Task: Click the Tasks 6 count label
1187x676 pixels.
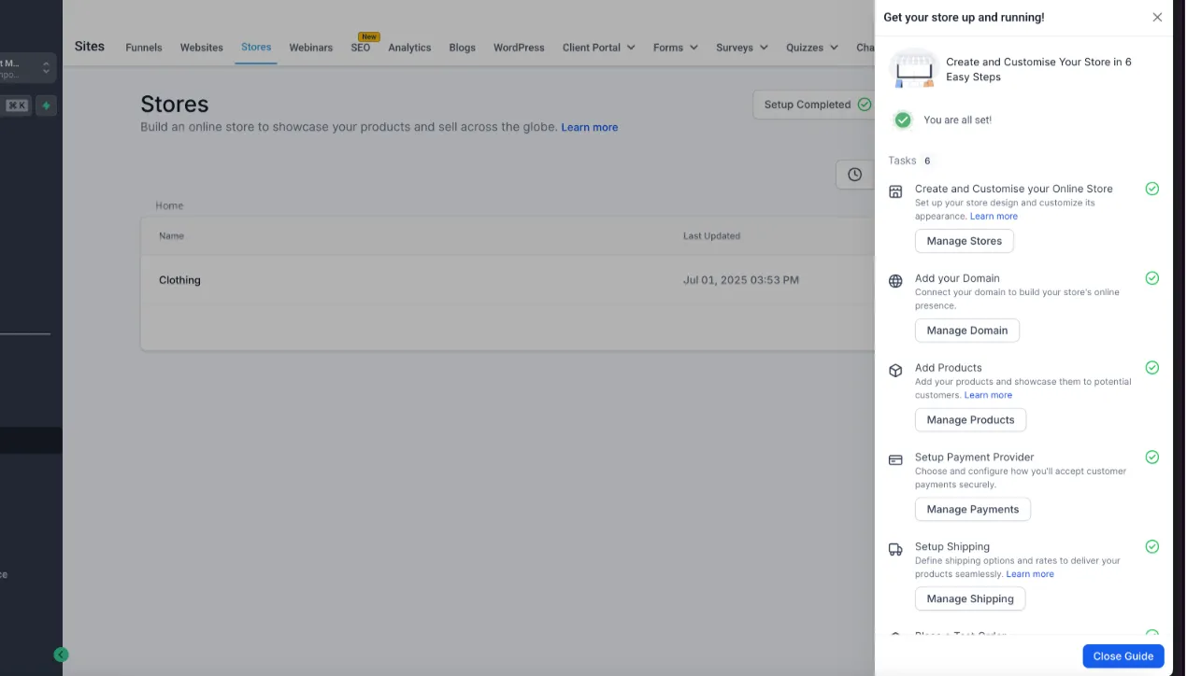Action: pyautogui.click(x=910, y=161)
